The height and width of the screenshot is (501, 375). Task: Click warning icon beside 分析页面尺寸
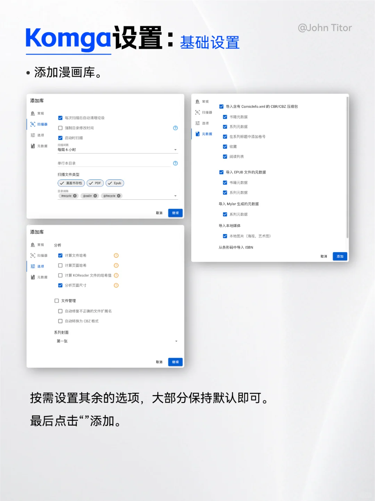[x=116, y=285]
